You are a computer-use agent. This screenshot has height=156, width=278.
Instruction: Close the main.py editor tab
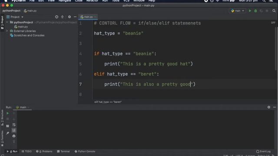click(95, 17)
